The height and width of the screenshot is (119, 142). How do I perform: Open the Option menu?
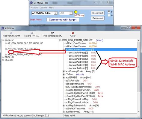tap(43, 7)
